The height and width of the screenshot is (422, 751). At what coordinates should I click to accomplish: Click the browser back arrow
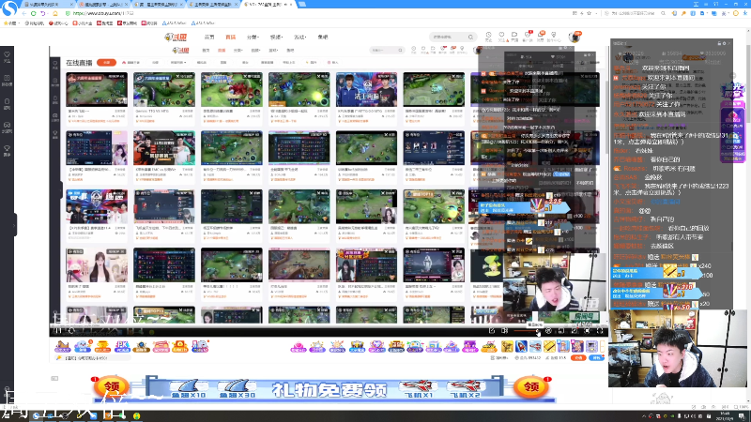24,13
